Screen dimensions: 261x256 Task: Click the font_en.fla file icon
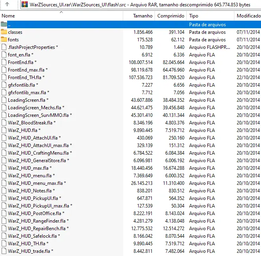(4, 54)
